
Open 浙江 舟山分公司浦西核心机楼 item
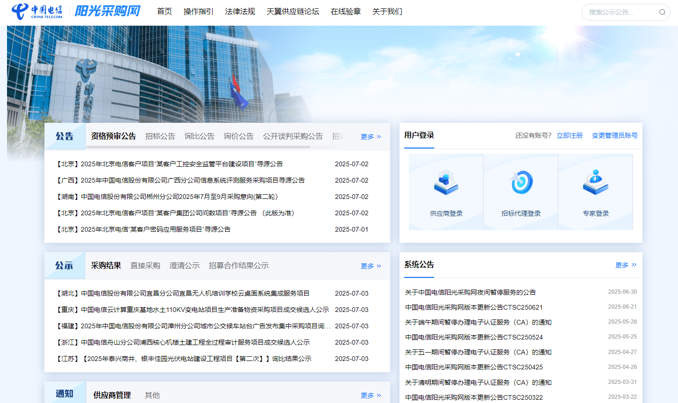pyautogui.click(x=182, y=342)
